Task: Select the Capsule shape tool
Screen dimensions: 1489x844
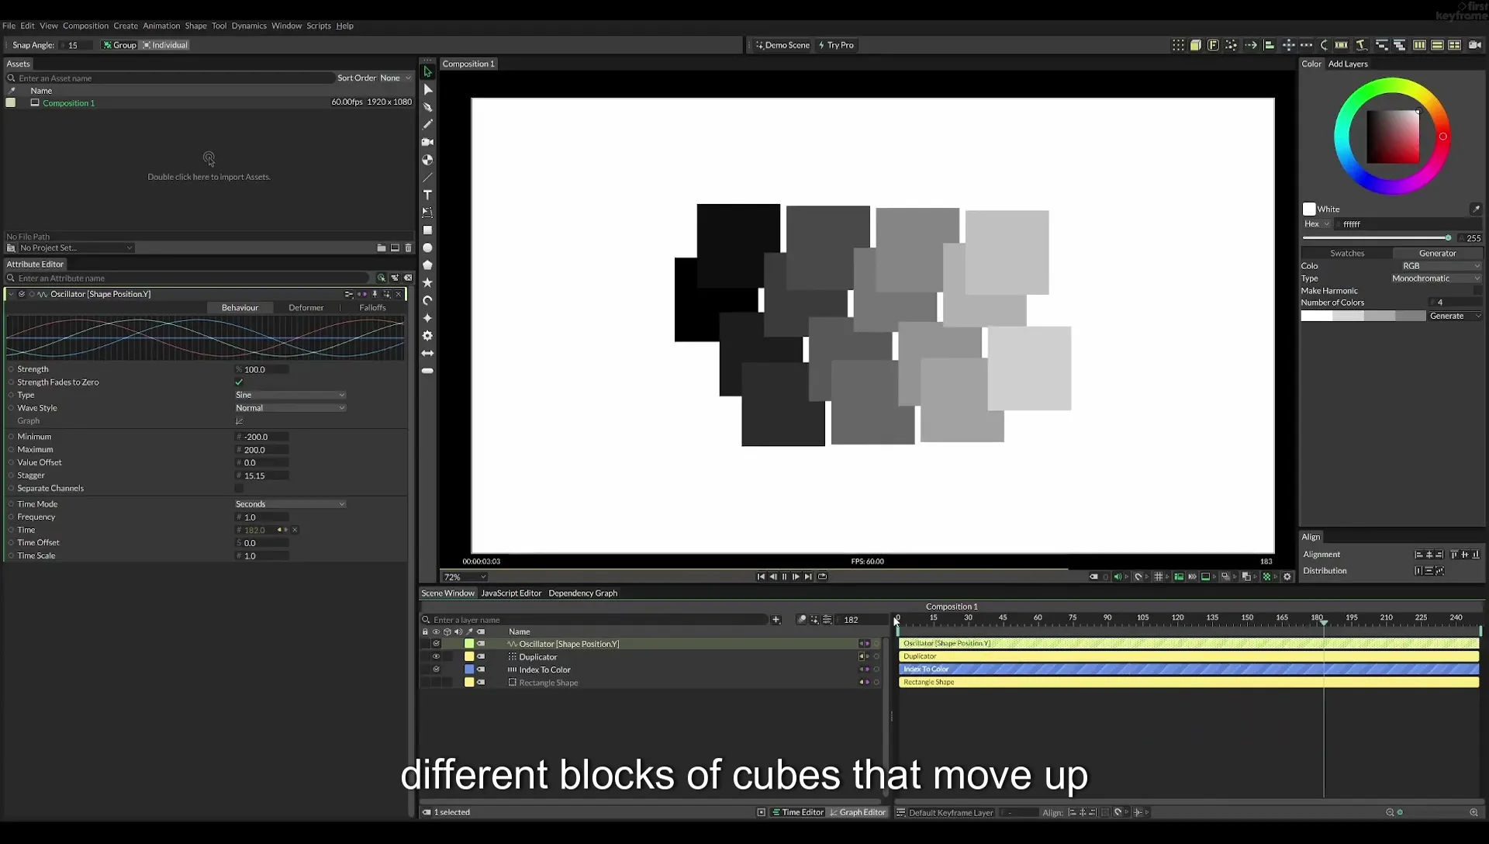Action: 427,371
